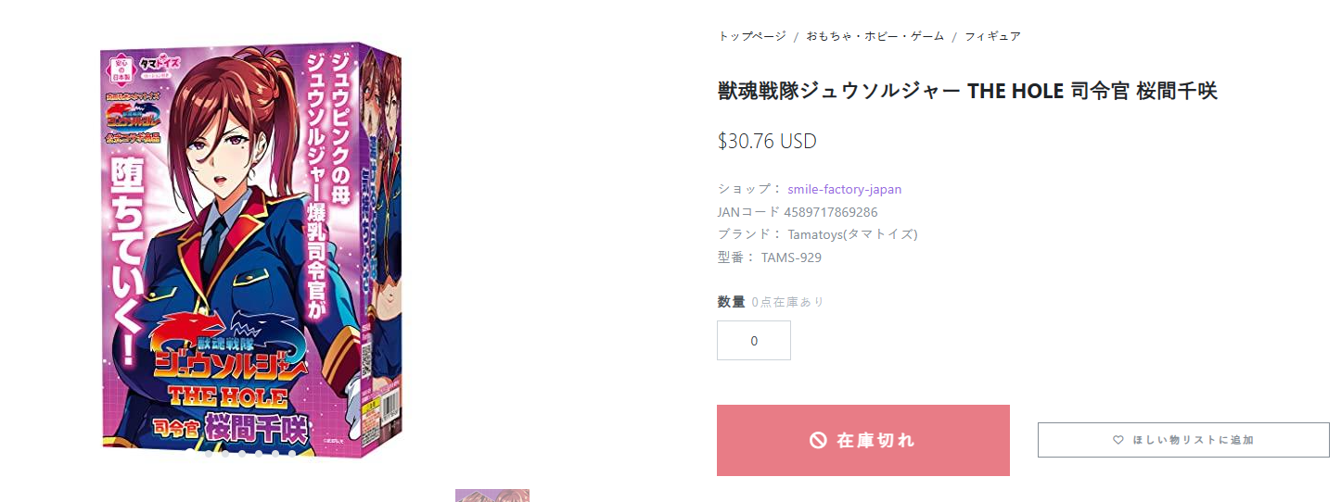Click the heart icon on wishlist button
This screenshot has width=1341, height=502.
[1118, 440]
